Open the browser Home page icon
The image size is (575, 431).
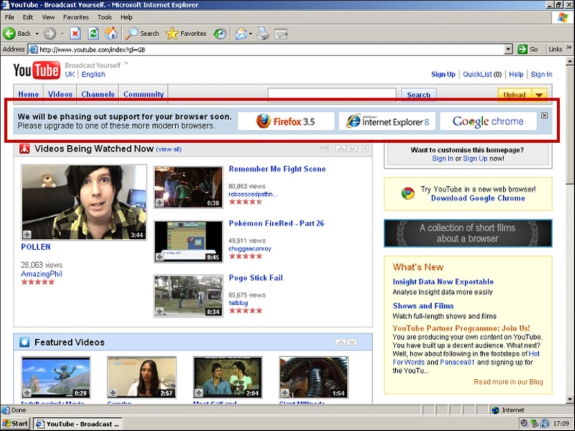pos(111,33)
